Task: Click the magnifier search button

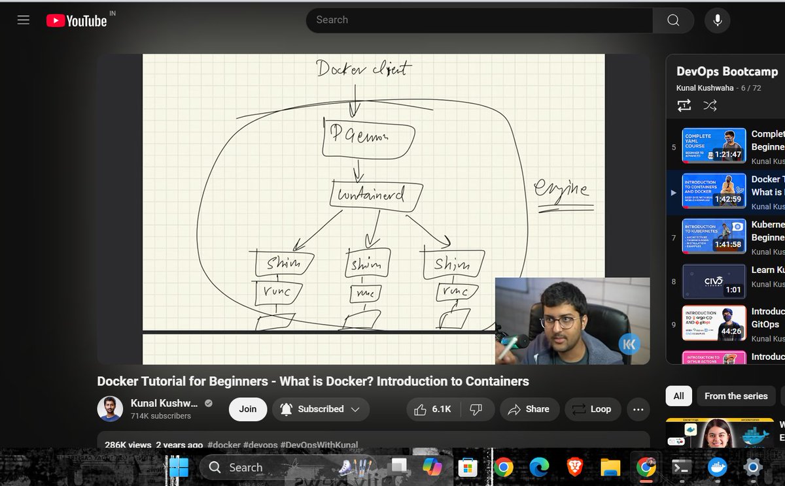Action: coord(673,20)
